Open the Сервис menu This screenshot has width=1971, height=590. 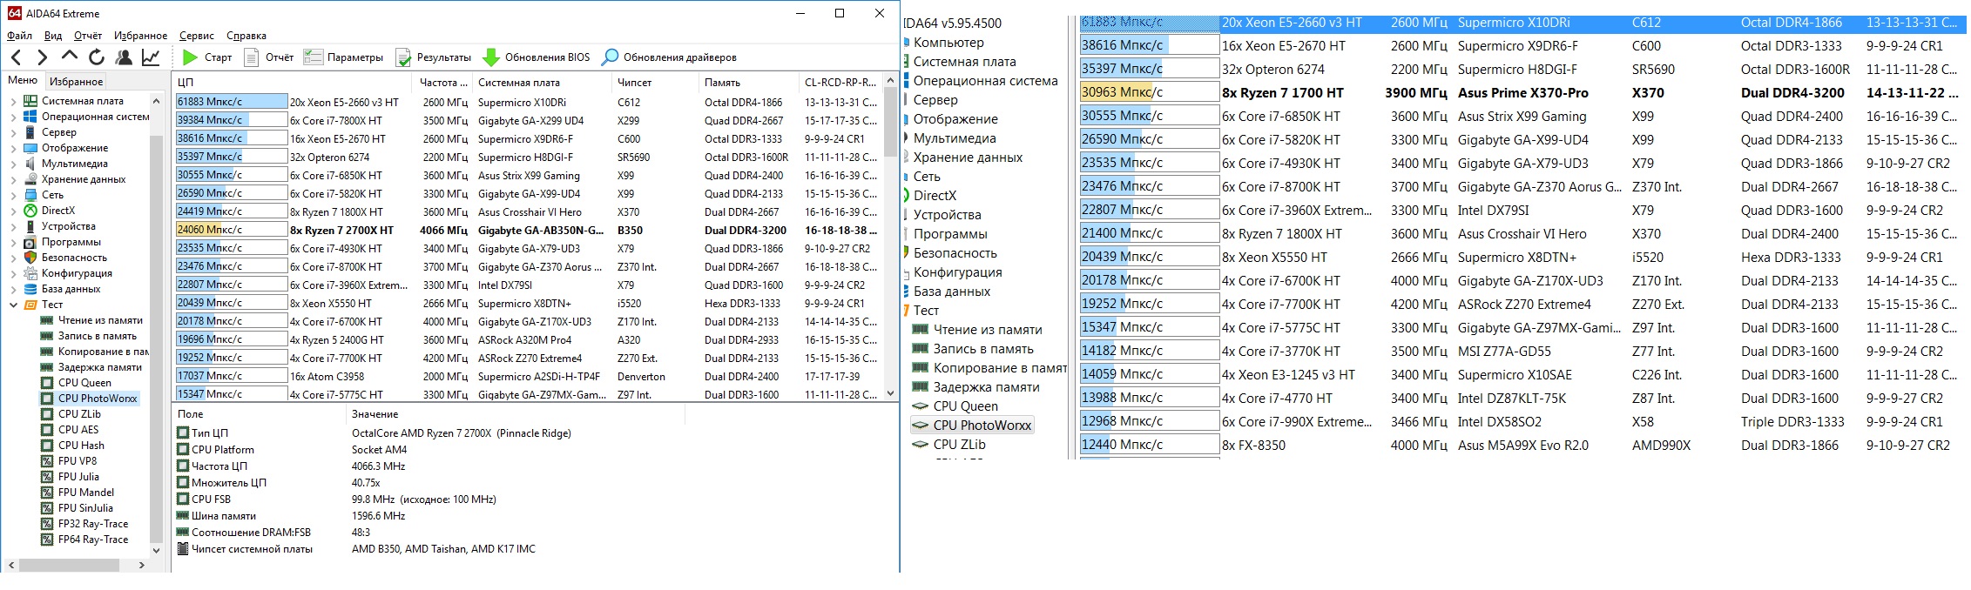(197, 36)
